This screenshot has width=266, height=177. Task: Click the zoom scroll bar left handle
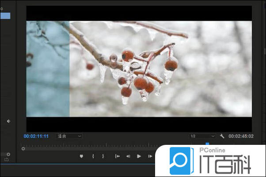coord(23,149)
